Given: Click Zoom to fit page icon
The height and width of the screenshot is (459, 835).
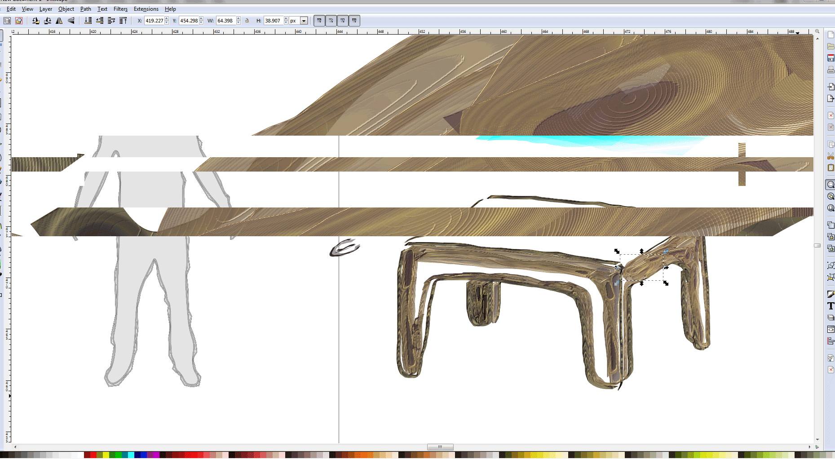Looking at the screenshot, I should 831,208.
